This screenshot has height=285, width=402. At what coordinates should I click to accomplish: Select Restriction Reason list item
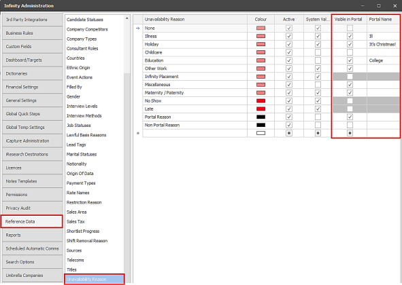[x=84, y=202]
